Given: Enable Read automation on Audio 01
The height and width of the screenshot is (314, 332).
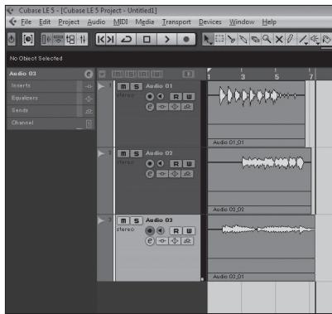Looking at the screenshot, I should (x=176, y=97).
